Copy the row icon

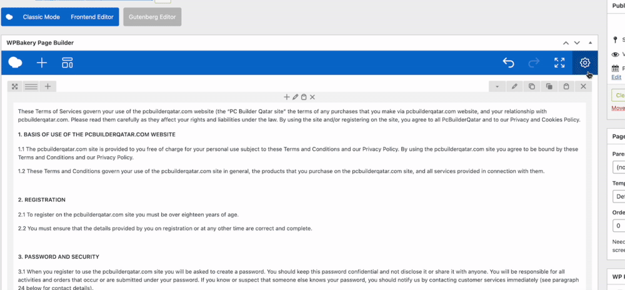click(x=532, y=86)
